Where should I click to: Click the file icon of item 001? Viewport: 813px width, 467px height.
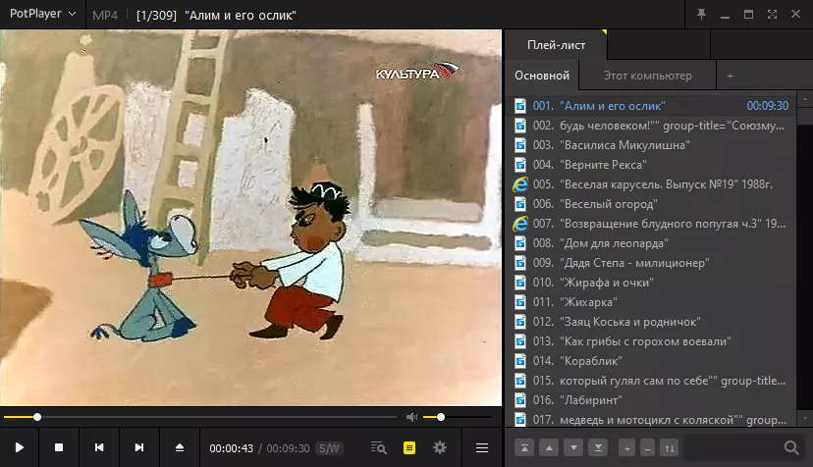tap(520, 106)
